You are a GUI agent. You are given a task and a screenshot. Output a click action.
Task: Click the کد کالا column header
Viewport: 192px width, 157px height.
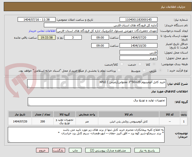click(170, 114)
